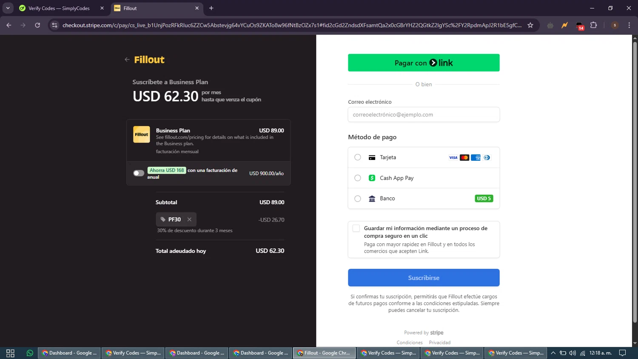The image size is (638, 359).
Task: Open a new browser tab
Action: 211,8
